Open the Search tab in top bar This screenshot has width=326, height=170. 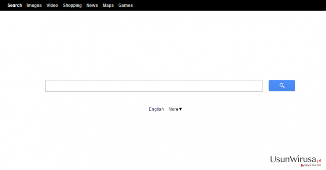[15, 5]
